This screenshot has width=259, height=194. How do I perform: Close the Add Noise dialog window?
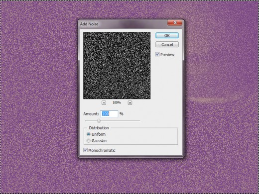tap(175, 23)
